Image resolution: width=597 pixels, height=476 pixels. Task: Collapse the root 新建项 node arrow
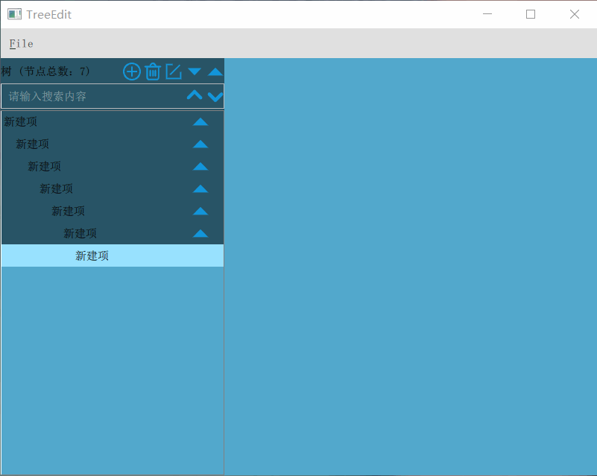pyautogui.click(x=200, y=121)
